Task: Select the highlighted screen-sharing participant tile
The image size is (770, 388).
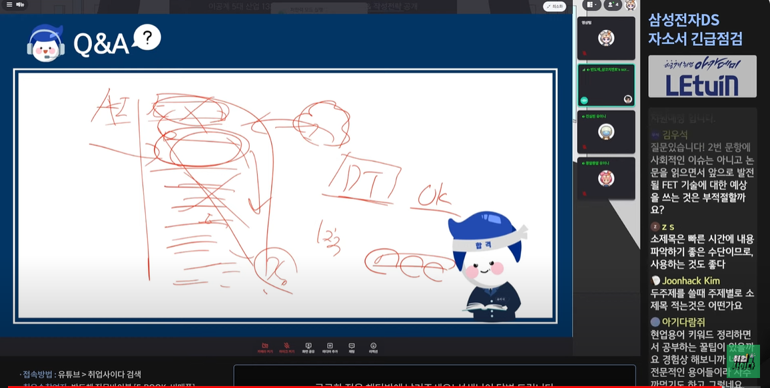Action: click(605, 85)
